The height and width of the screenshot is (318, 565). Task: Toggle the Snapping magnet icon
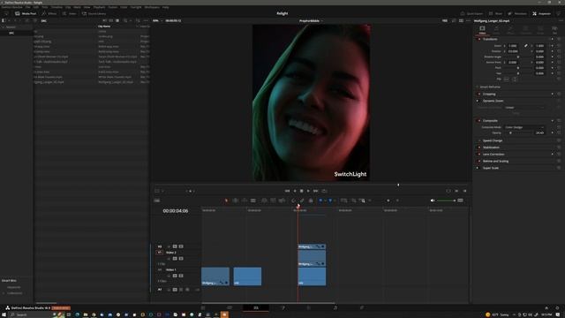tap(293, 201)
